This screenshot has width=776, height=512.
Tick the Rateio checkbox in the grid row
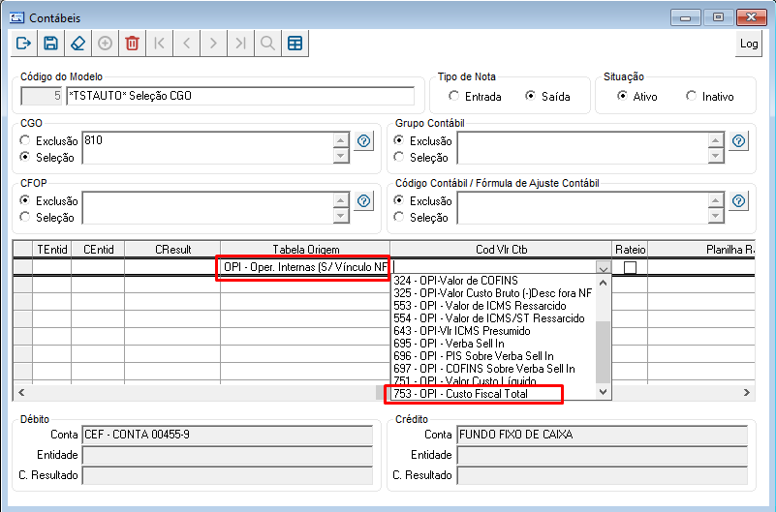[x=630, y=267]
